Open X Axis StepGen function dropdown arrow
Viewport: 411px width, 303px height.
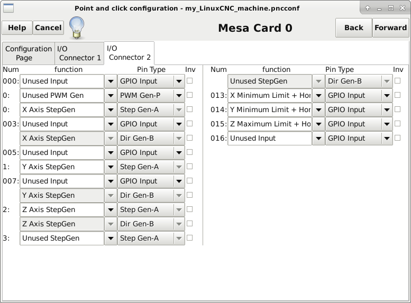coord(111,109)
